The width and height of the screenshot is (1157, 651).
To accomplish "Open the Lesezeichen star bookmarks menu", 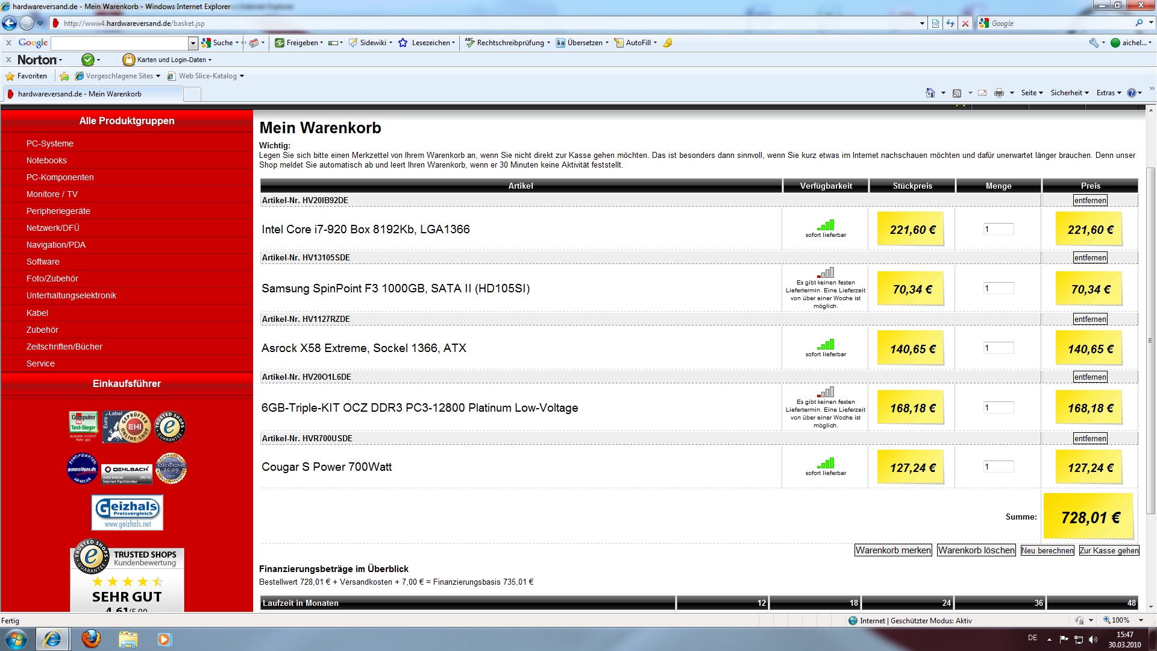I will (x=427, y=43).
